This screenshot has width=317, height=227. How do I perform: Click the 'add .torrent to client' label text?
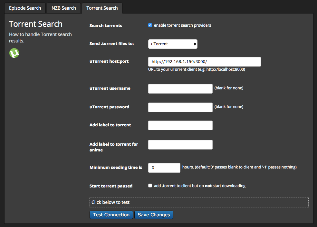[x=199, y=186]
